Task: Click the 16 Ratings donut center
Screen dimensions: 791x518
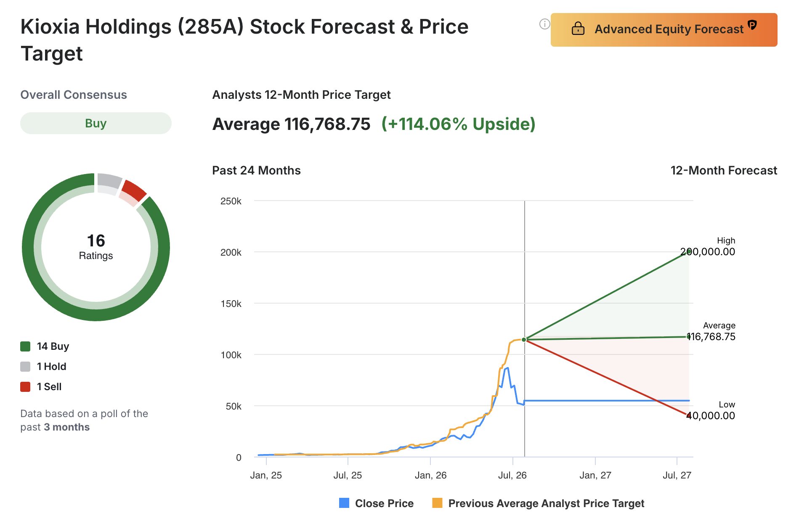Action: click(96, 247)
